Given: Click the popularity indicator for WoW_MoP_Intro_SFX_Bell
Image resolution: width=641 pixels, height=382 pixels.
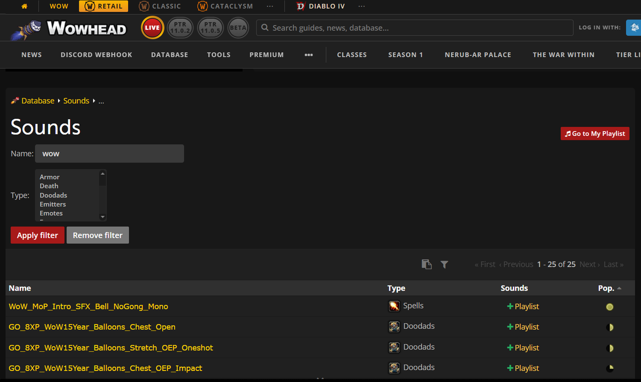Looking at the screenshot, I should 609,306.
